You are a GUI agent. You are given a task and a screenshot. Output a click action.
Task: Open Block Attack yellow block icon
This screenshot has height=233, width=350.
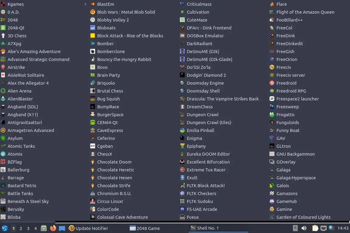pos(93,36)
